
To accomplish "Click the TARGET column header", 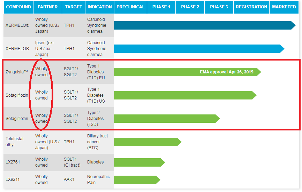I will 74,7.
